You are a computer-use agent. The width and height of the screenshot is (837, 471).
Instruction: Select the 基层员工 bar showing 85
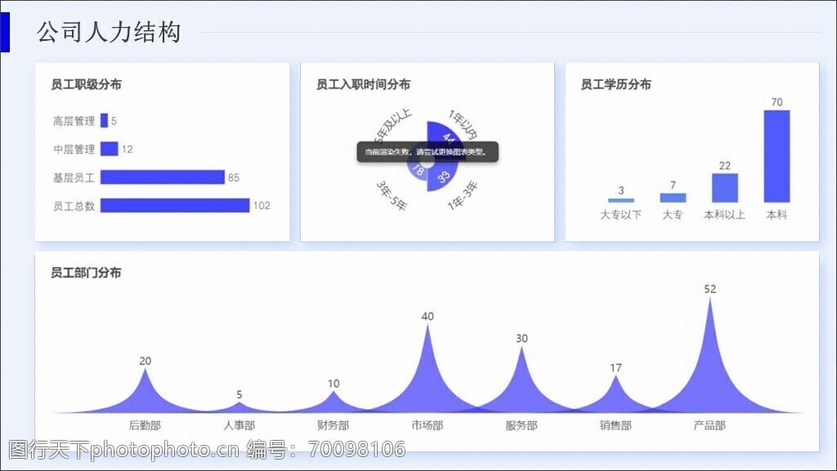(162, 177)
